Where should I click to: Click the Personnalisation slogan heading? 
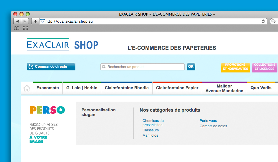[x=99, y=112]
